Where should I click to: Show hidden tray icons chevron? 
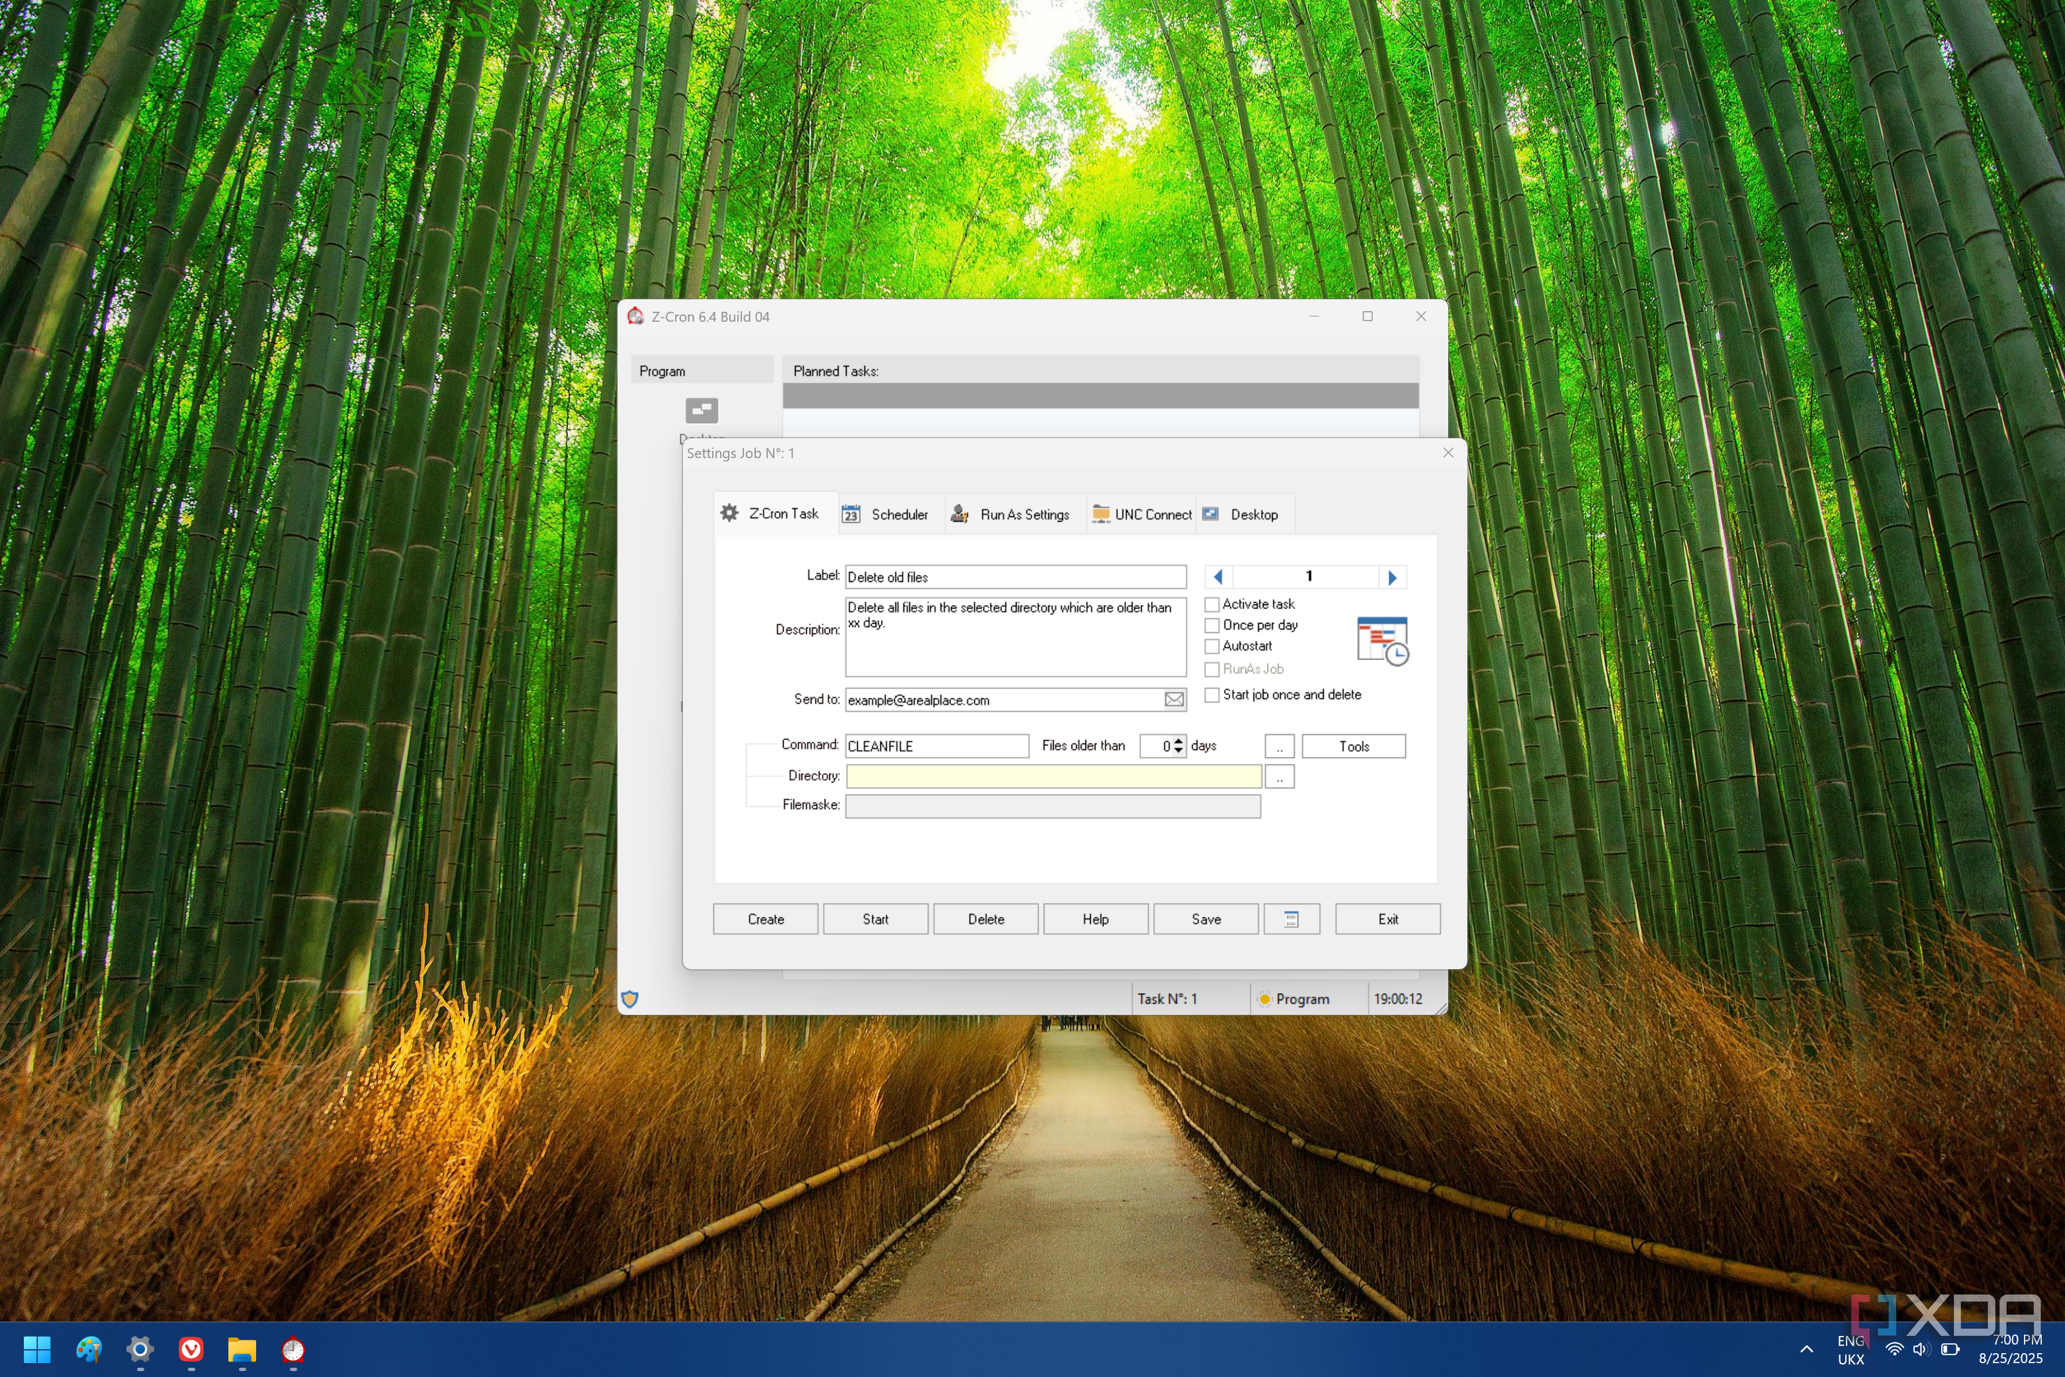tap(1806, 1349)
